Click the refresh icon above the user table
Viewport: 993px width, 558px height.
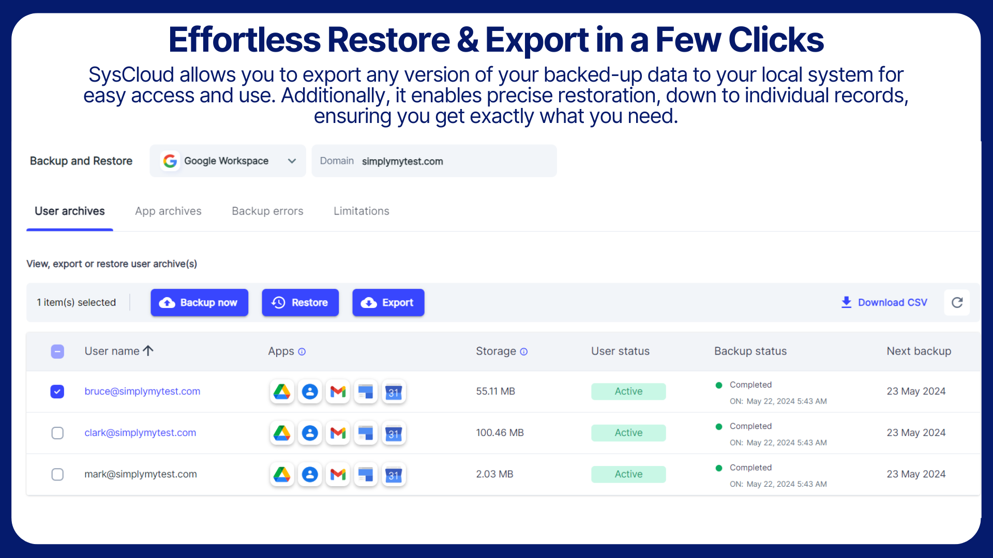point(957,302)
